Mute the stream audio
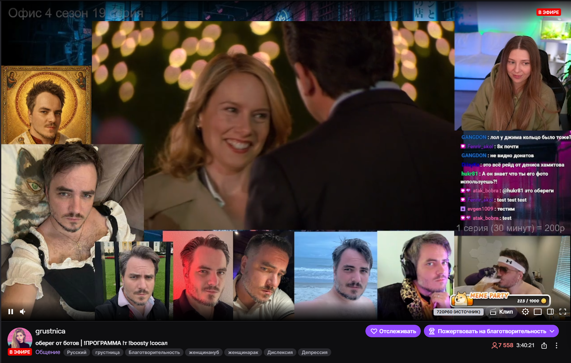This screenshot has height=363, width=571. coord(23,311)
